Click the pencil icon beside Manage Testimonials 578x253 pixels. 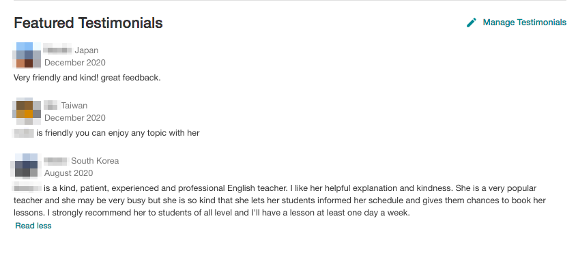472,23
